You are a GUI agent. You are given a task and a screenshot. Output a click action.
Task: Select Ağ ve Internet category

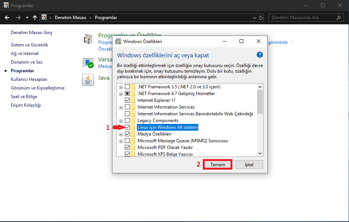[25, 54]
